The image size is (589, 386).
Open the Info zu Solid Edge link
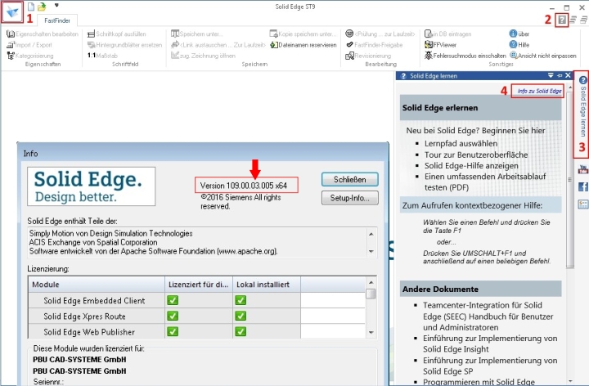539,91
